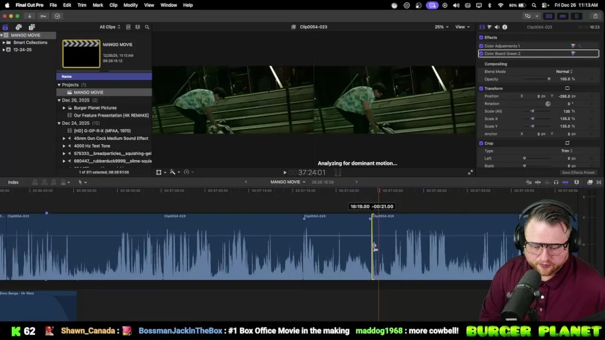605x340 pixels.
Task: Click the browser clip grouping options icon
Action: [x=138, y=27]
